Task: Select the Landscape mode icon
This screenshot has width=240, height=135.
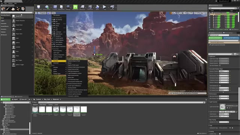Action: pyautogui.click(x=13, y=9)
